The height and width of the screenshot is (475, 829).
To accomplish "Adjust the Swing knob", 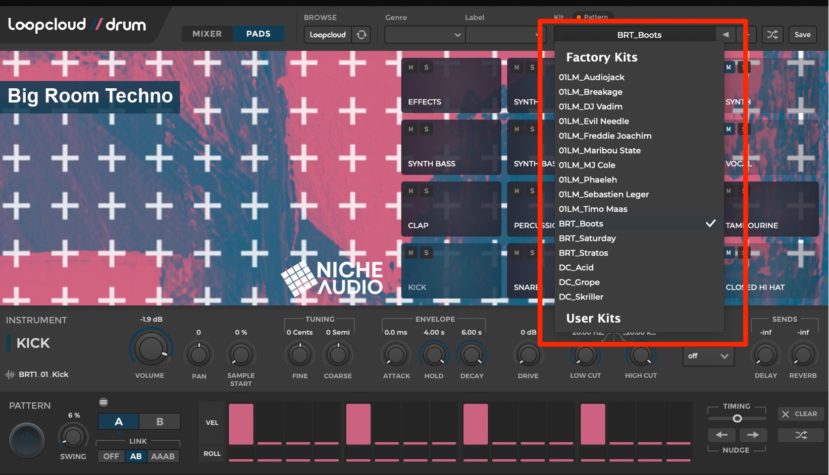I will tap(73, 437).
